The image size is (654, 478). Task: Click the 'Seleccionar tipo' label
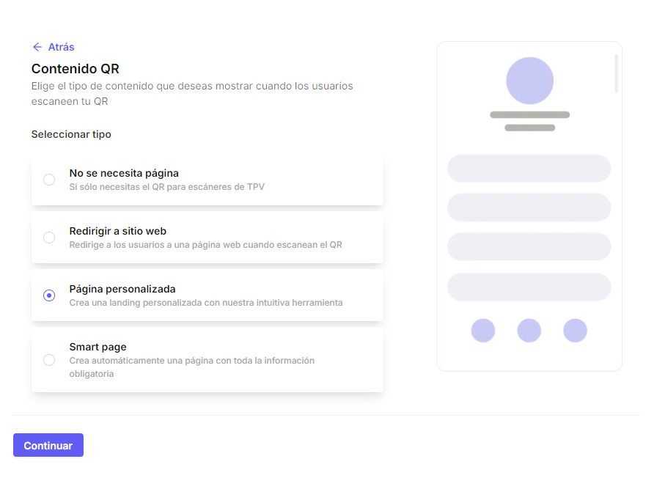tap(71, 134)
